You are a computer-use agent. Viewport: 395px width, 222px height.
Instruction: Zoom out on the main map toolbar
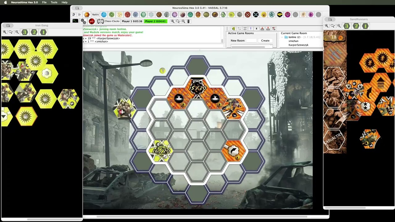(x=183, y=21)
